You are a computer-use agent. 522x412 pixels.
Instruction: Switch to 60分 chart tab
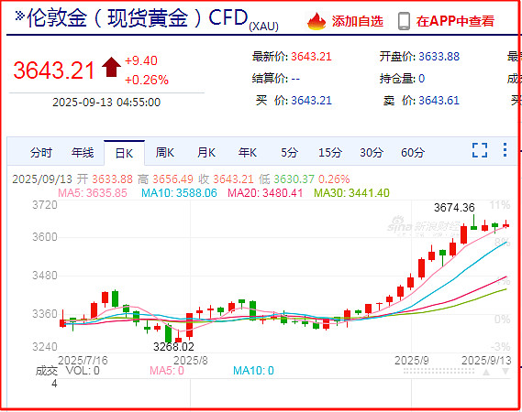click(413, 153)
